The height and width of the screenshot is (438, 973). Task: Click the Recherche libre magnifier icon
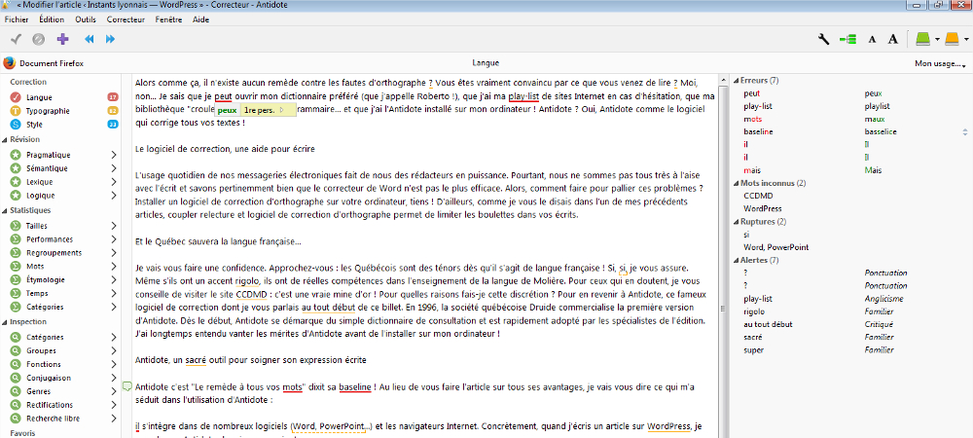point(16,419)
